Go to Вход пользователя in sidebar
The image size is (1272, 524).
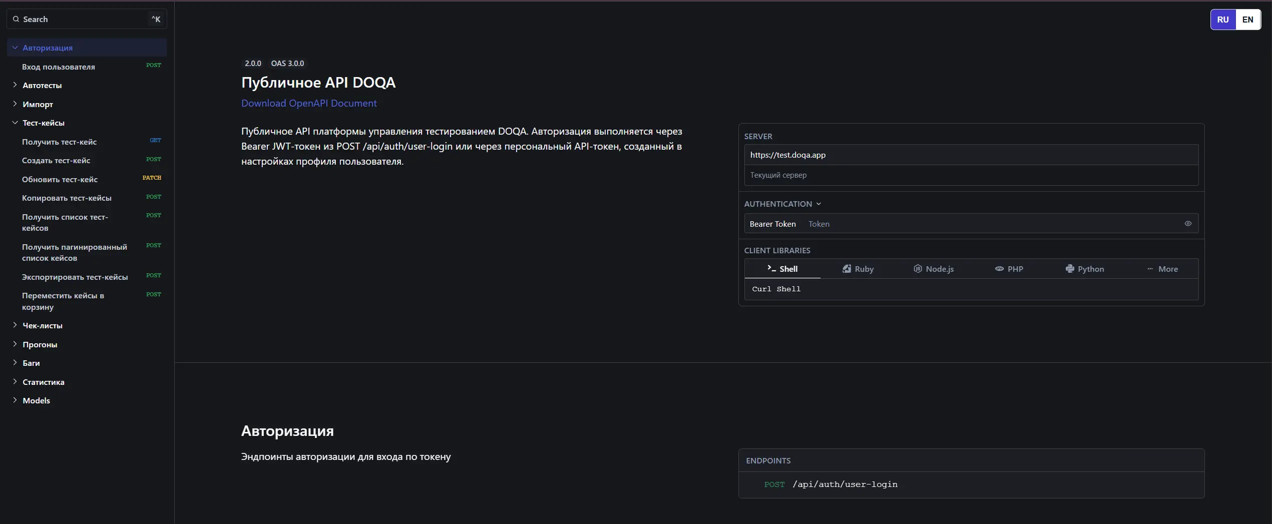[87, 67]
